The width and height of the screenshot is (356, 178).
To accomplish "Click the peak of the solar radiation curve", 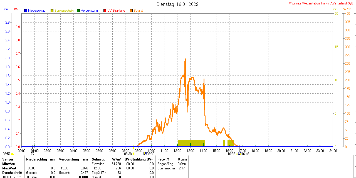I will coord(185,59).
